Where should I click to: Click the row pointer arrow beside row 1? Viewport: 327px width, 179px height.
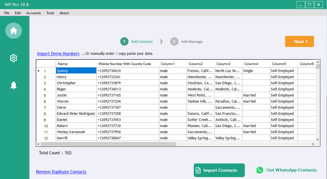[x=39, y=71]
